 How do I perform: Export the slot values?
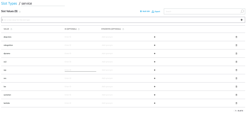coord(156,11)
